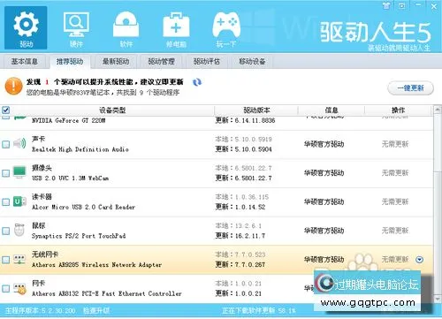Select Alcor Micro USB 2.0 Card Reader
442x319 pixels.
(x=83, y=207)
